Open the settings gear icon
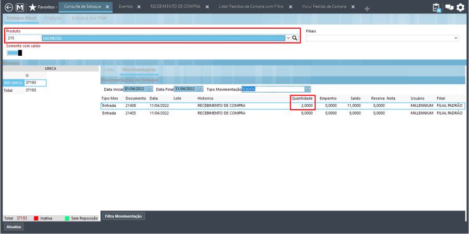The width and height of the screenshot is (469, 234). click(460, 7)
